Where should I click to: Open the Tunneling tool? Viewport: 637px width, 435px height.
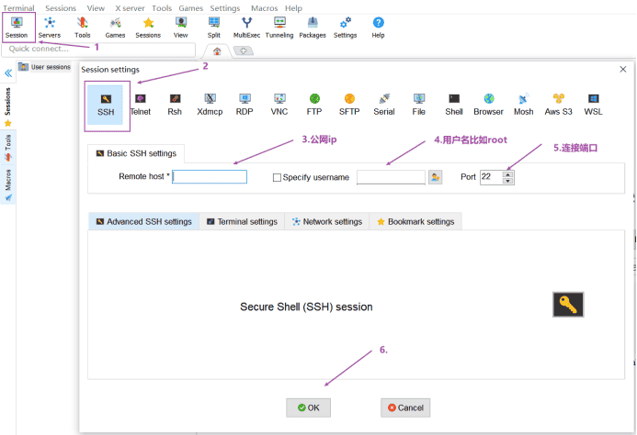pos(279,26)
